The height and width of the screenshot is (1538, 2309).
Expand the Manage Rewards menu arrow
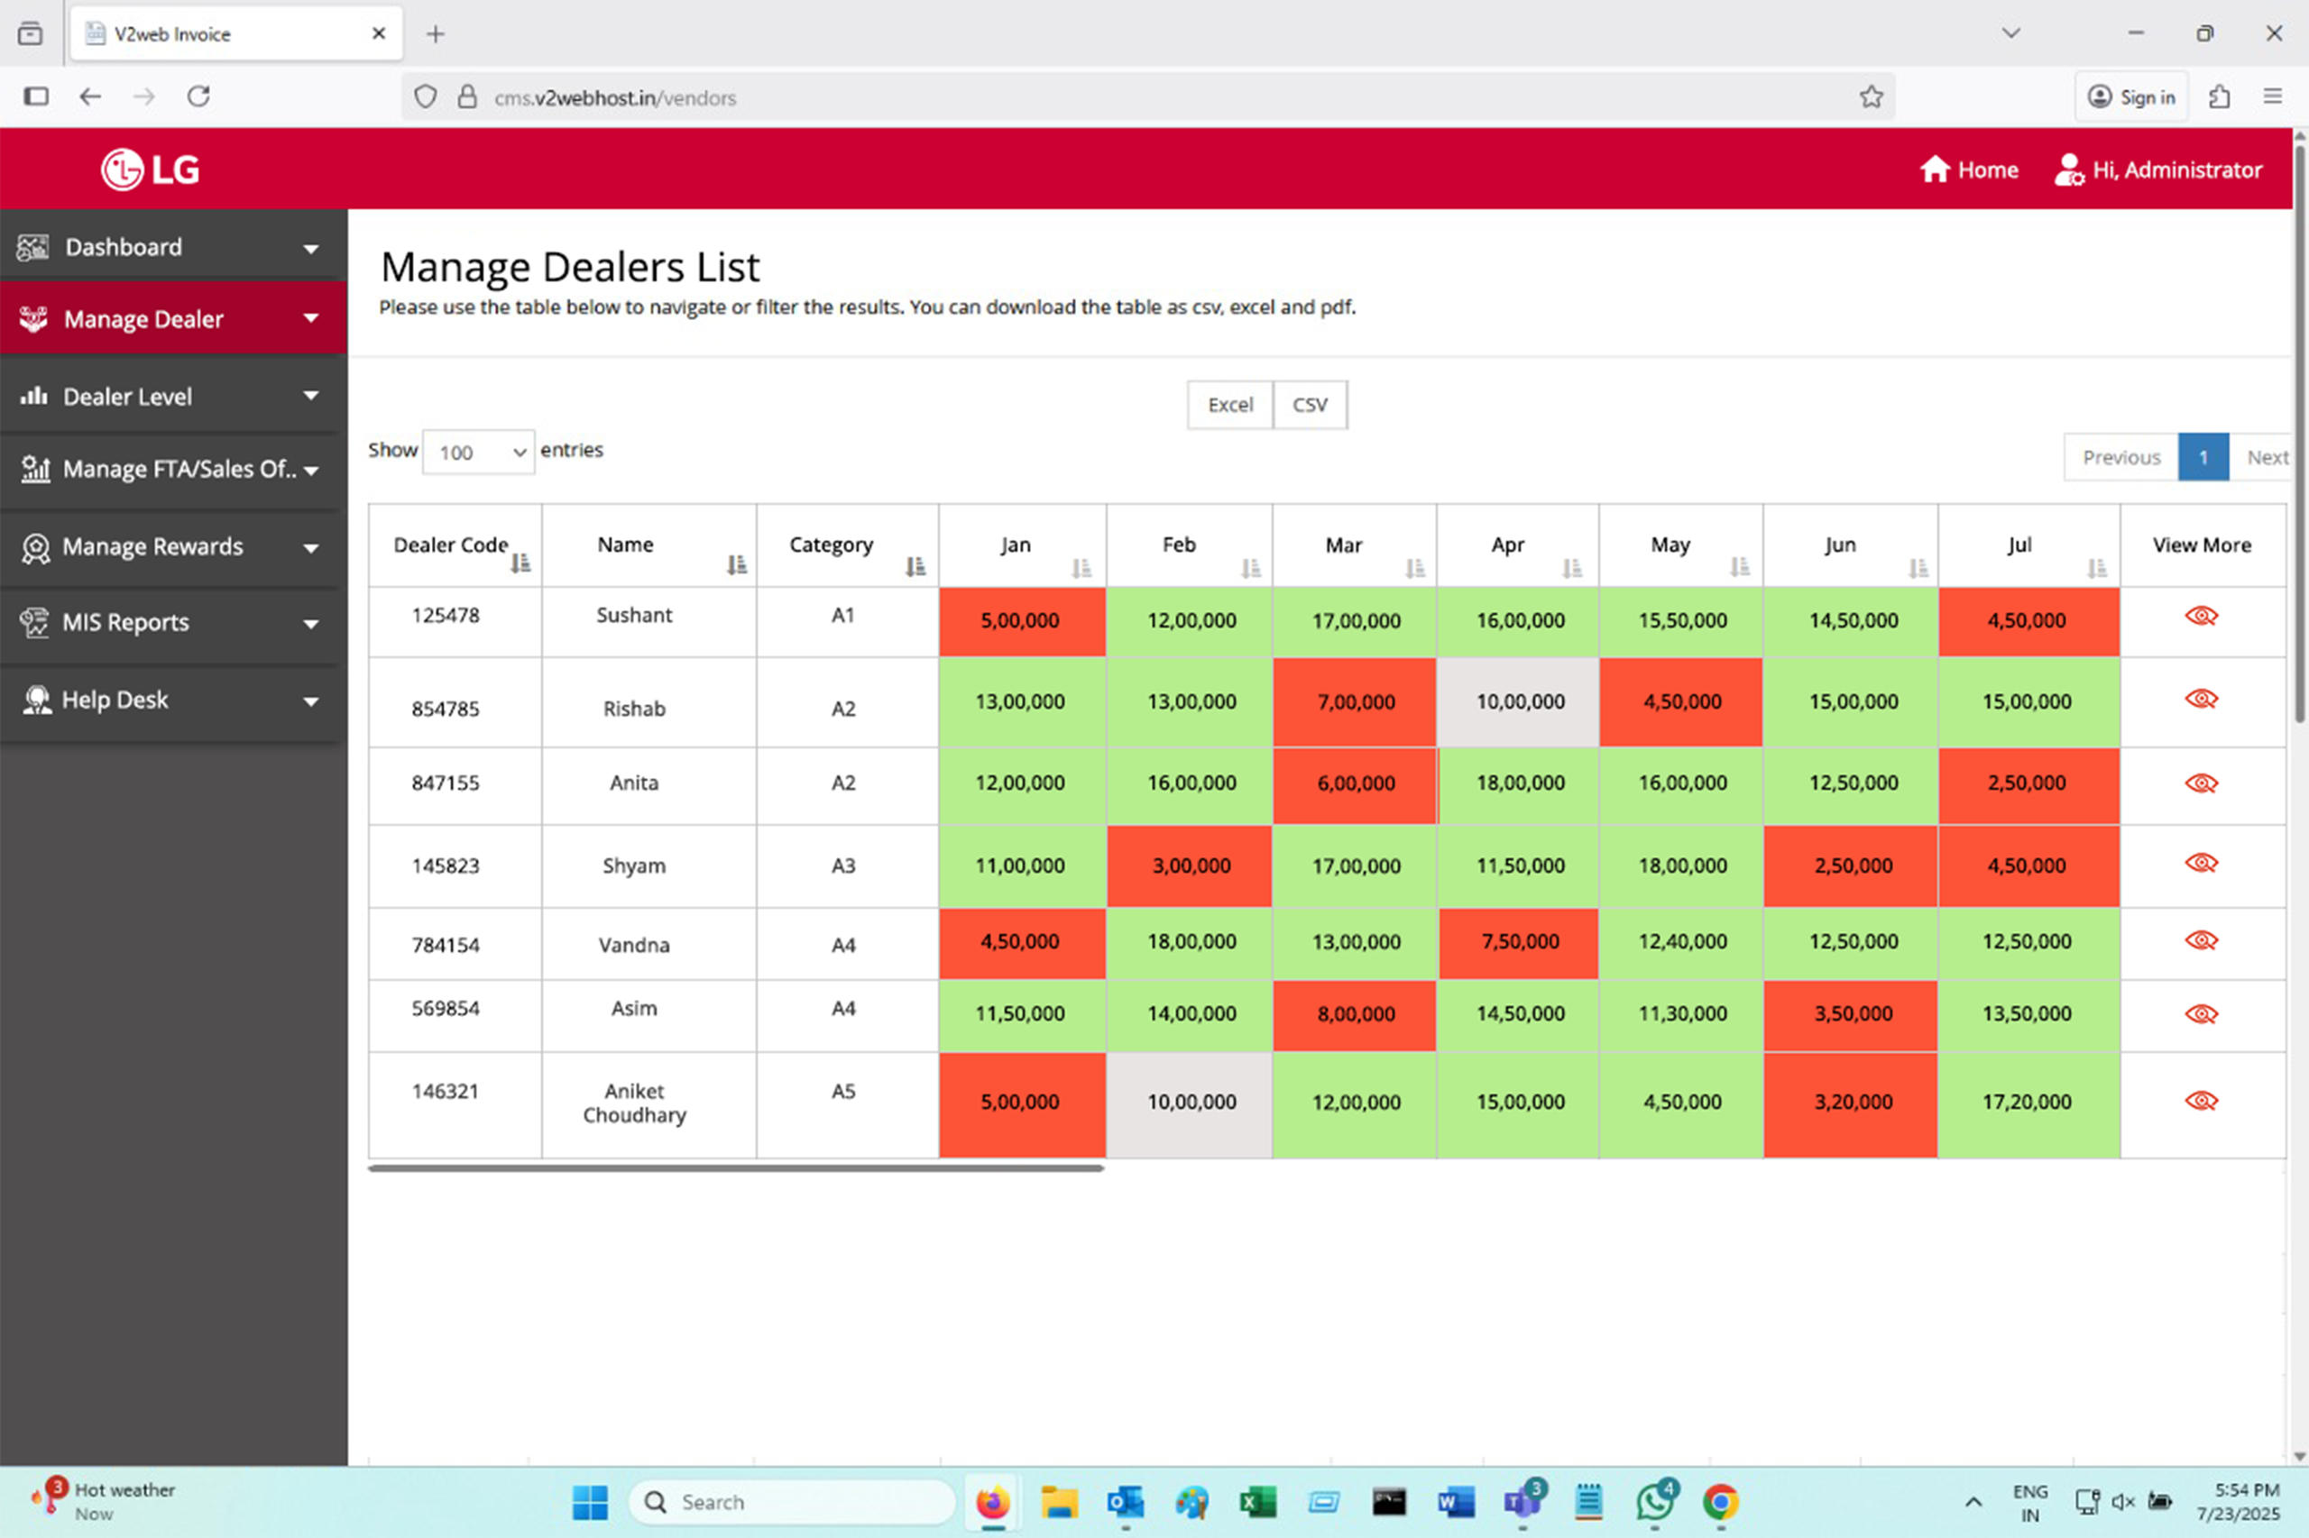click(x=311, y=547)
